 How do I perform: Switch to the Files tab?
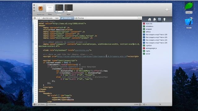(50, 9)
